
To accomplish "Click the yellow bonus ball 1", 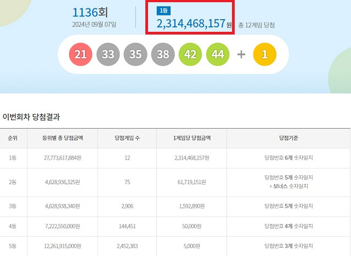I will [x=265, y=54].
